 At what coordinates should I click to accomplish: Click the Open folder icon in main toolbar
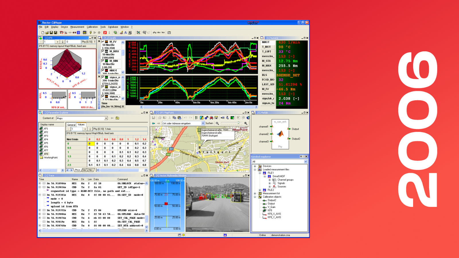pyautogui.click(x=47, y=33)
